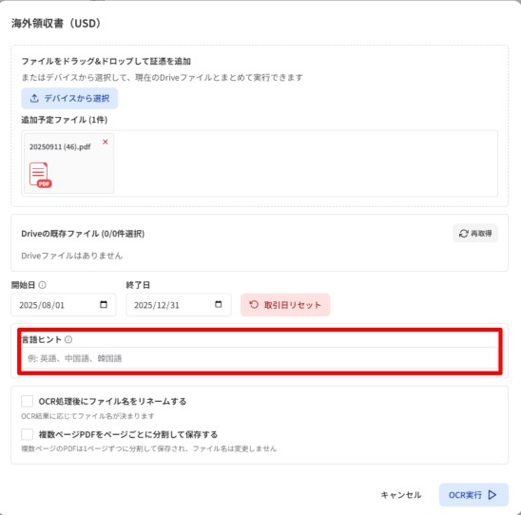The width and height of the screenshot is (521, 515).
Task: Click the 再取得 button for Drive files
Action: click(x=475, y=234)
